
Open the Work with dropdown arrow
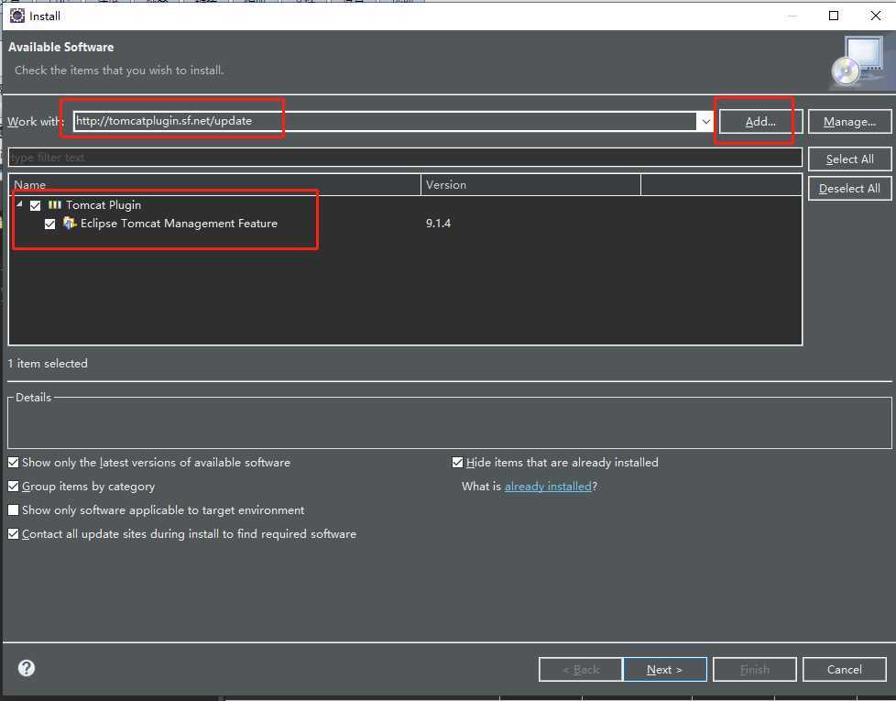point(705,121)
